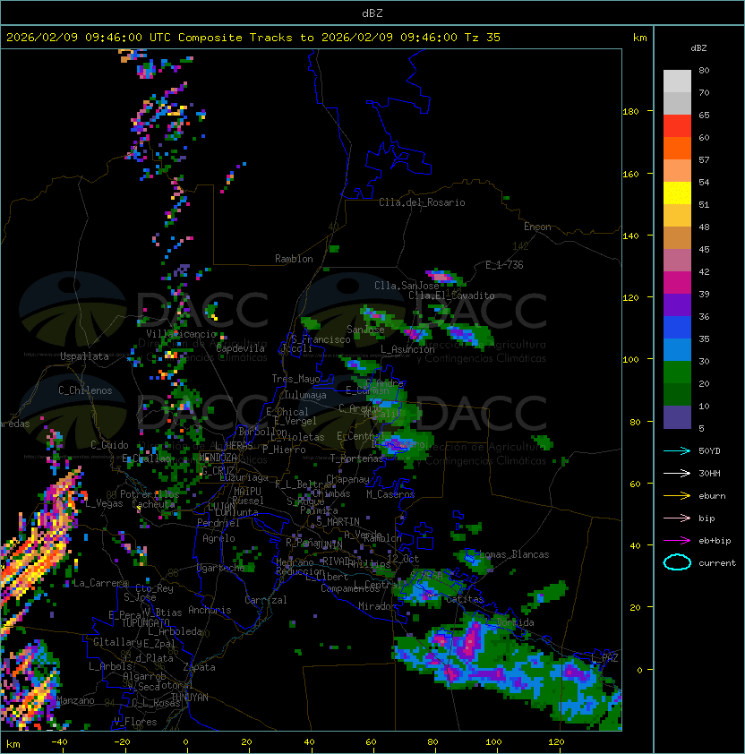Click the 'Capdevila' place label
The image size is (745, 754).
tap(241, 348)
